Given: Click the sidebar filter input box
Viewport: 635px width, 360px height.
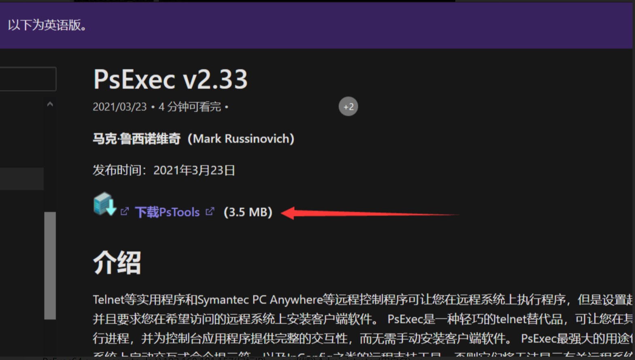Looking at the screenshot, I should click(x=28, y=79).
